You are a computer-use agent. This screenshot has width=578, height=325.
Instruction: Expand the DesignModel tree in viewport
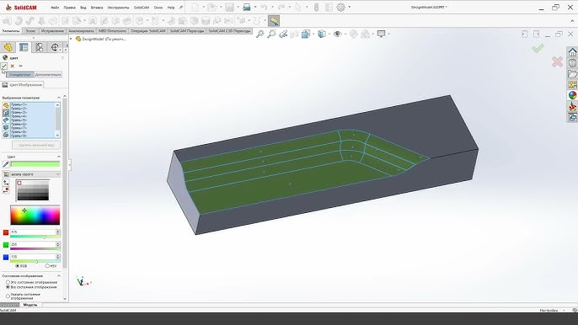pos(71,39)
